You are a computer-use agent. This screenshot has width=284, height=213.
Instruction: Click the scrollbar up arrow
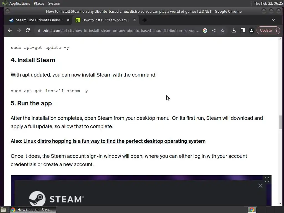(x=280, y=39)
